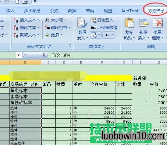Click the formula bar showing EY2-004
This screenshot has width=167, height=145.
point(107,55)
